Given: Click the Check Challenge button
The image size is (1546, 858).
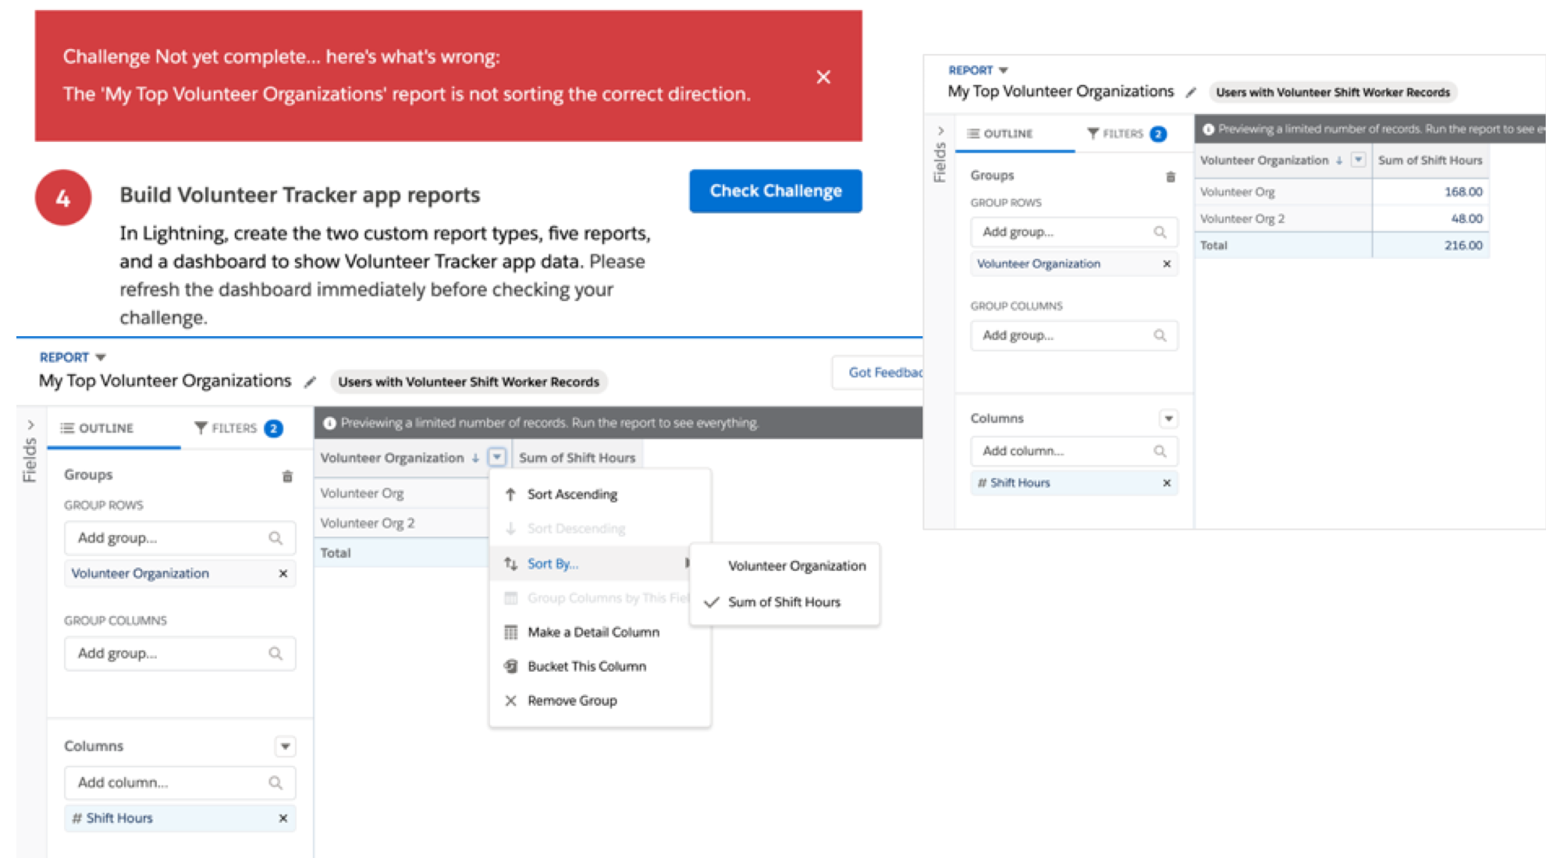Looking at the screenshot, I should (x=775, y=191).
